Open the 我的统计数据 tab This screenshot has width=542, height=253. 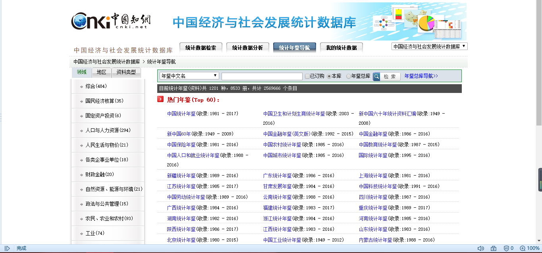[341, 48]
